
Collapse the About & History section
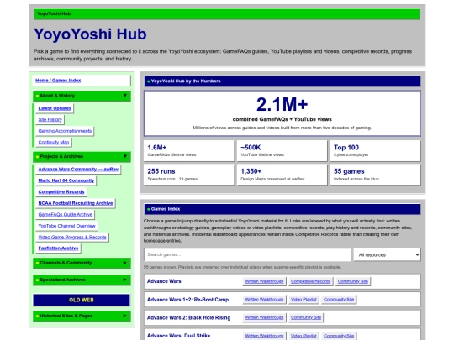(82, 96)
